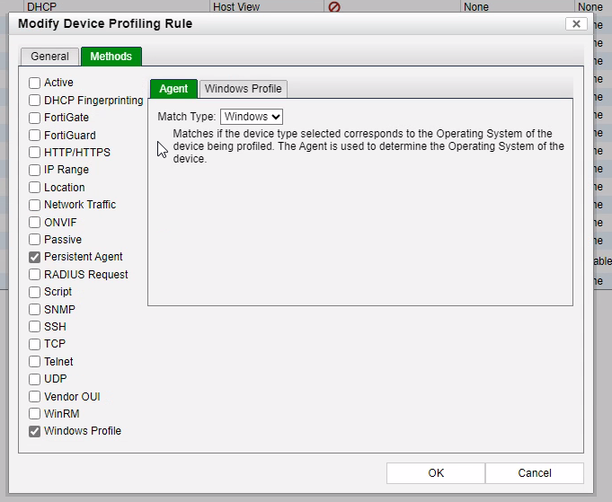This screenshot has height=502, width=612.
Task: Tick the SNMP checkbox
Action: [35, 310]
